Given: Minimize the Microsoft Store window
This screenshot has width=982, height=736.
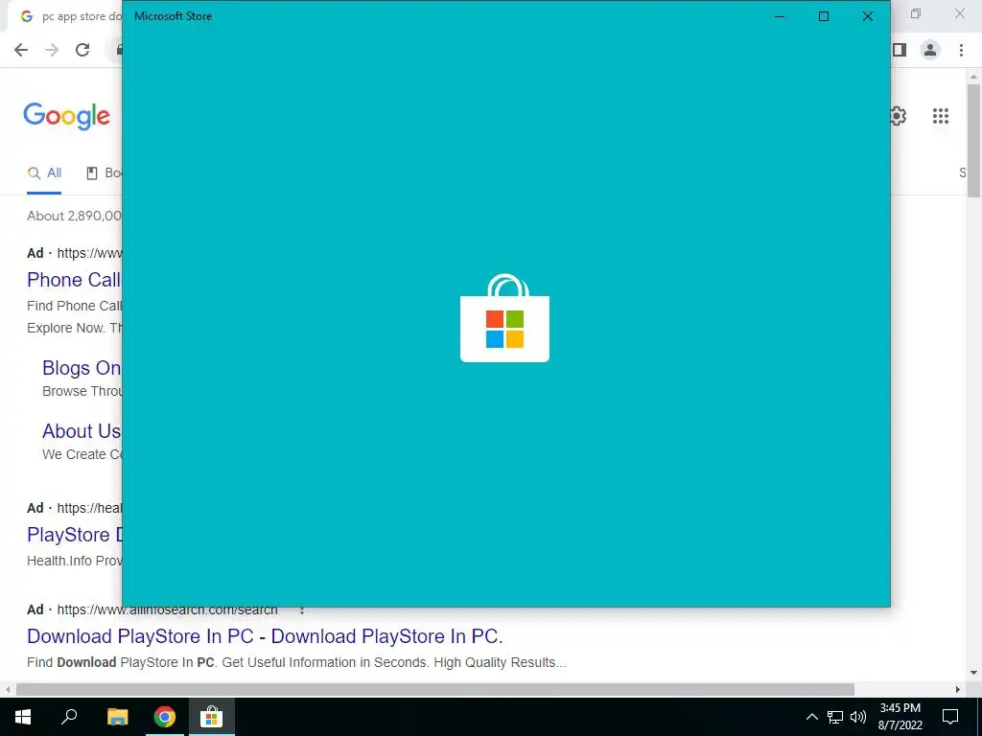Looking at the screenshot, I should click(780, 16).
